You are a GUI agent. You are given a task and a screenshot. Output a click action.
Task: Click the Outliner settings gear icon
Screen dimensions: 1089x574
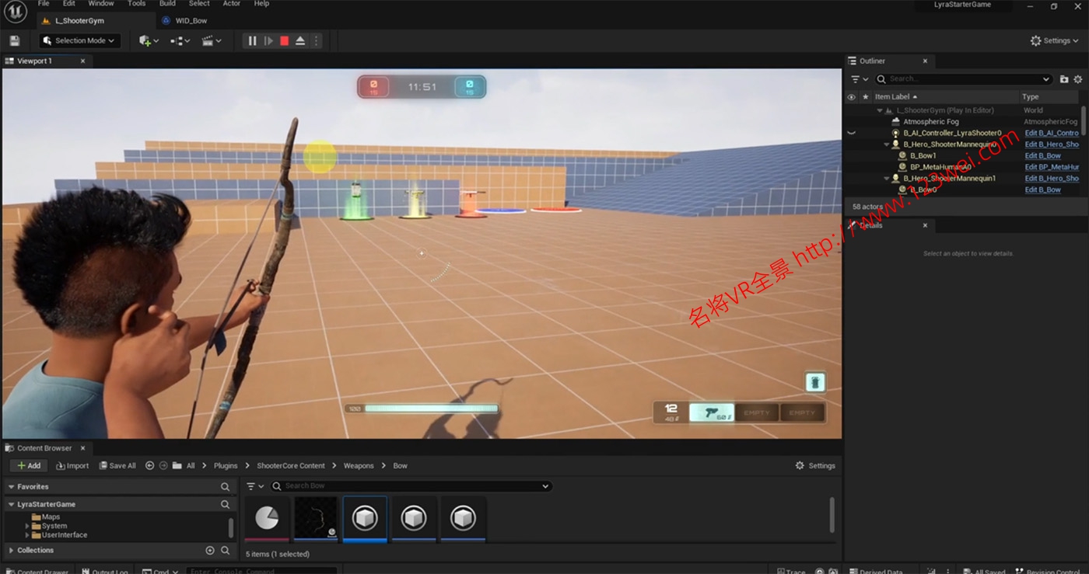(x=1078, y=78)
